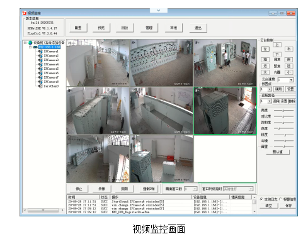This screenshot has width=308, height=239.
Task: Select the ZeroChan0 channel icon
Action: 40,86
